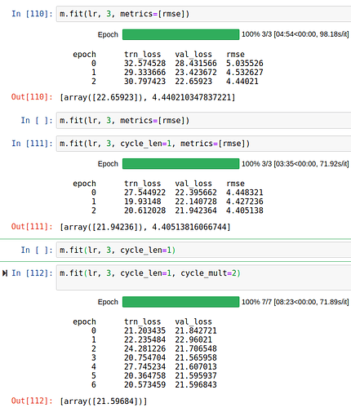
Task: Select the unexecuted m.fit(lr, 3, cycle_len=1) cell
Action: (203, 251)
